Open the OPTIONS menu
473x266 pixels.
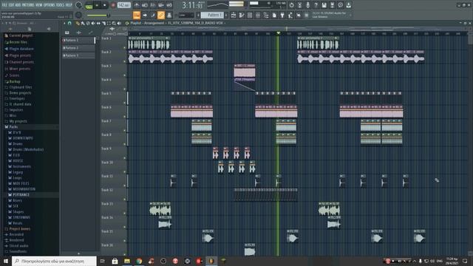tap(50, 5)
